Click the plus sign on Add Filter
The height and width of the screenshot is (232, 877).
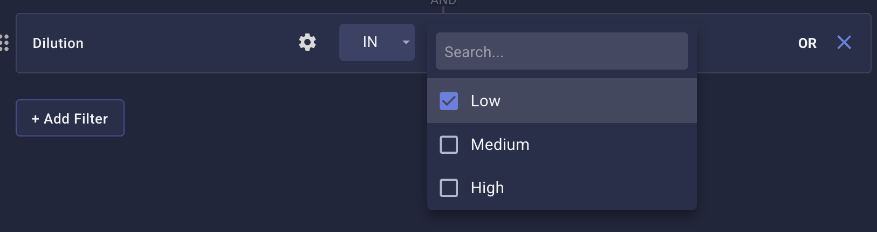click(x=36, y=119)
